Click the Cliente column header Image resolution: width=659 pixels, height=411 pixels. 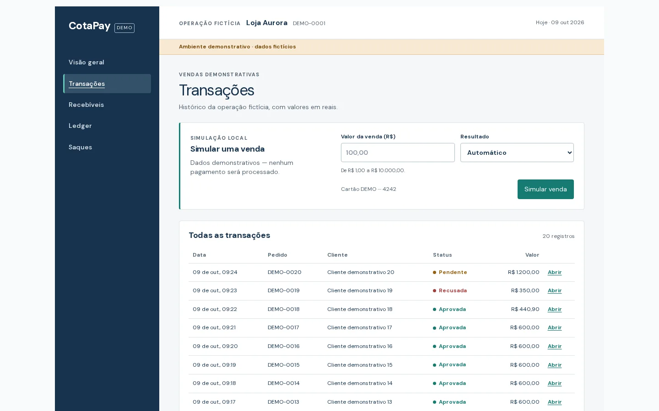click(337, 255)
